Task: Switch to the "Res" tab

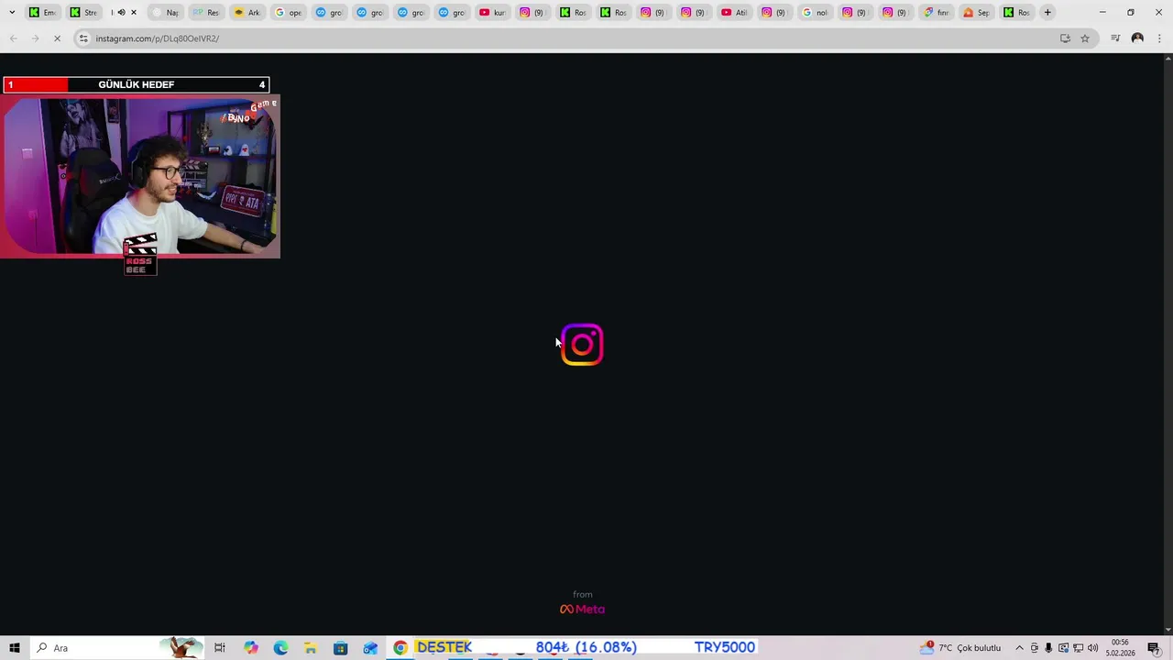Action: pos(206,12)
